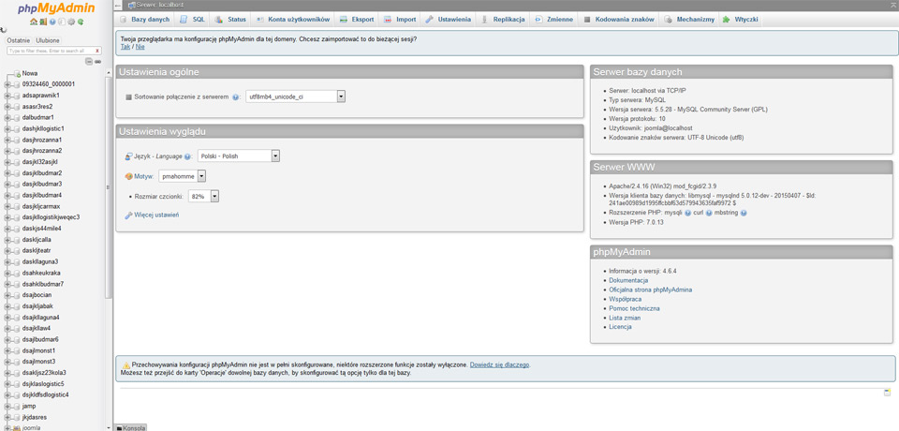899x431 pixels.
Task: Open navigation panel settings gear icon
Action: click(71, 22)
